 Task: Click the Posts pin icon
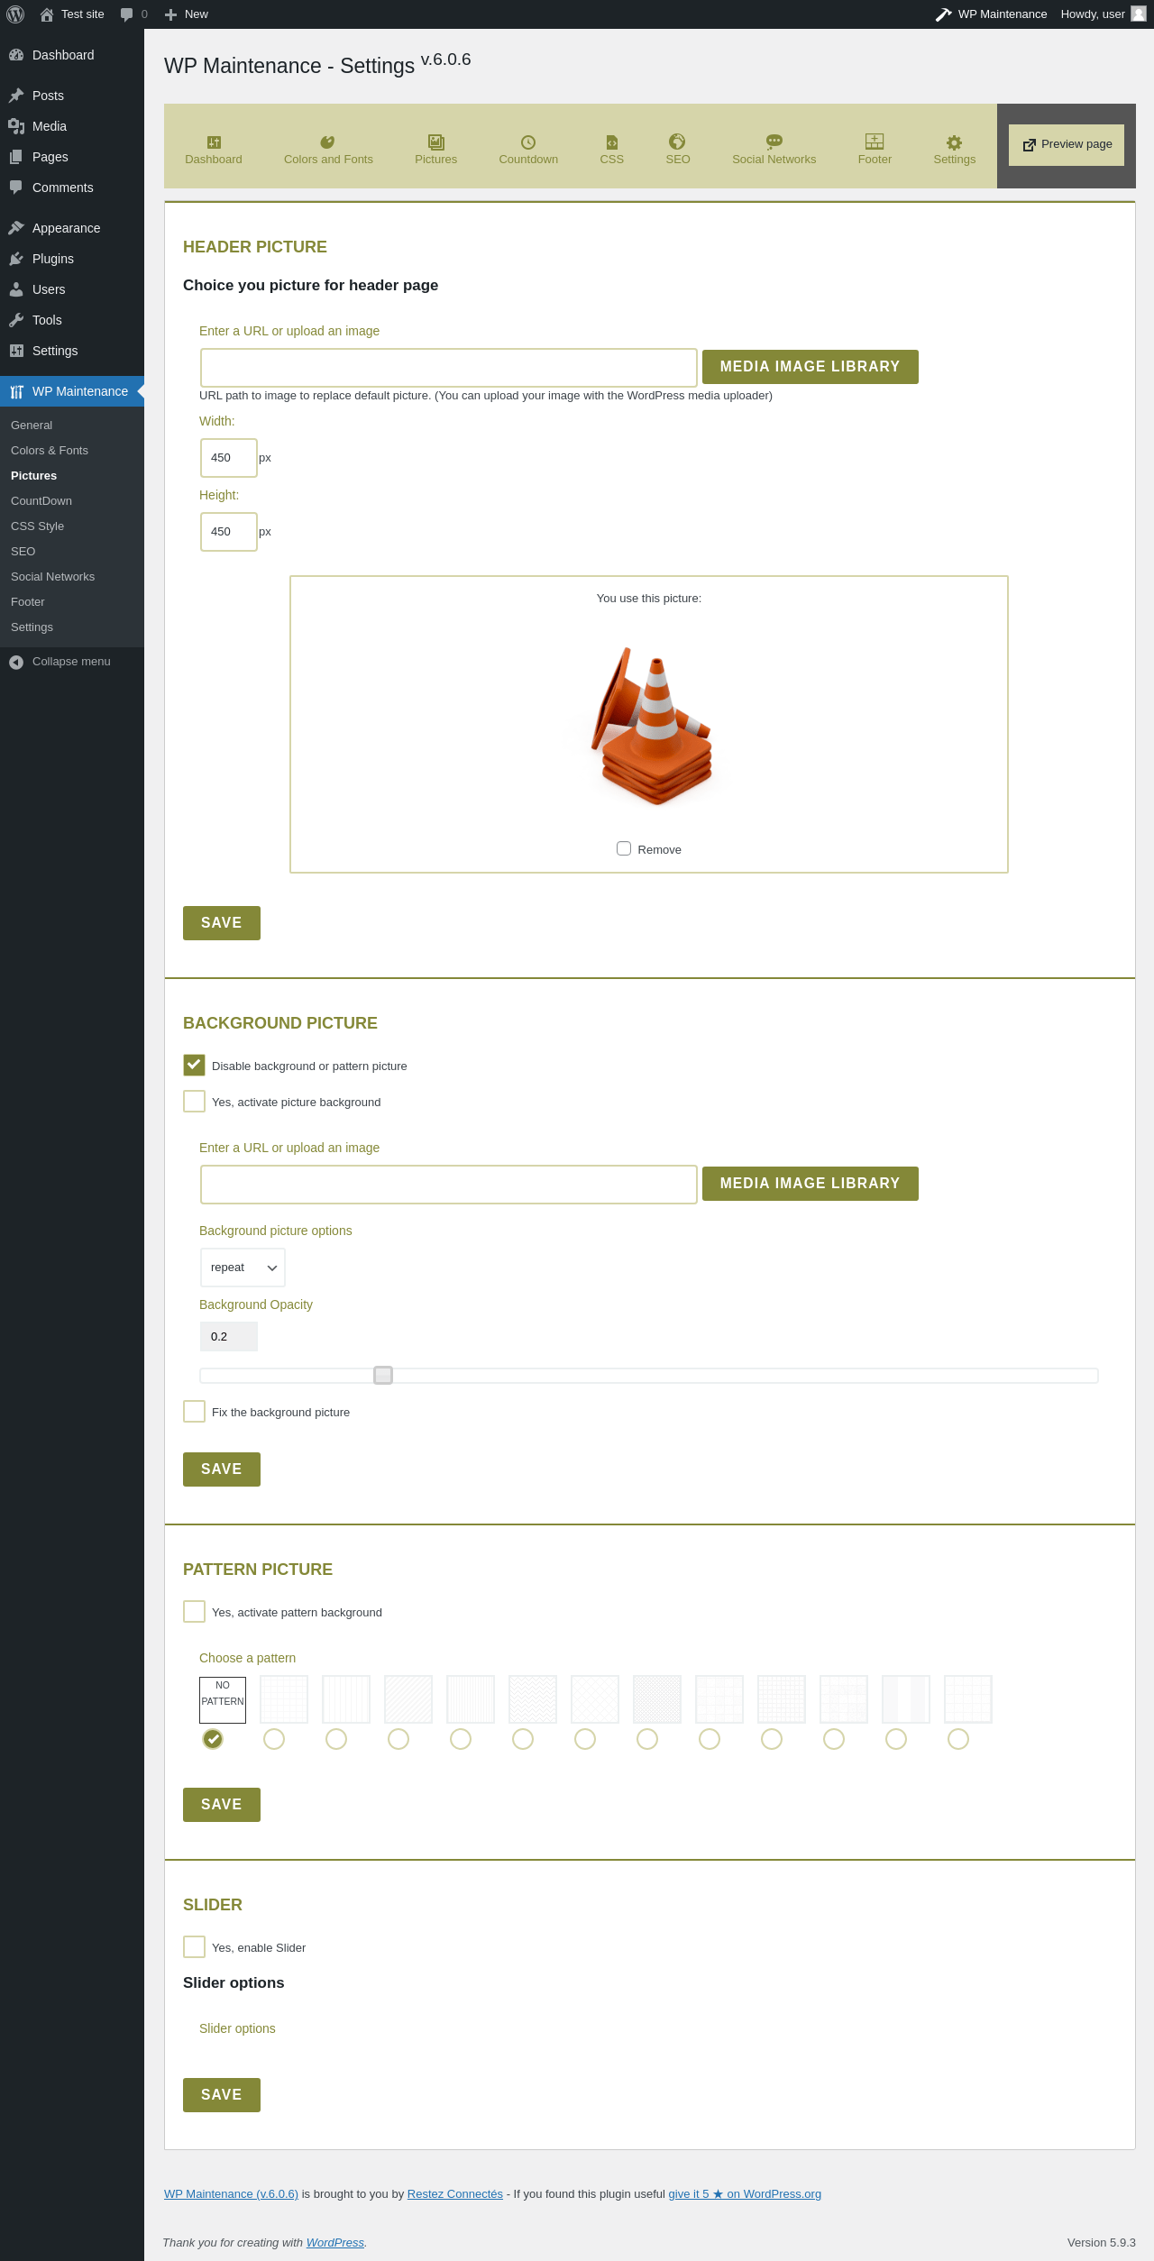coord(16,96)
